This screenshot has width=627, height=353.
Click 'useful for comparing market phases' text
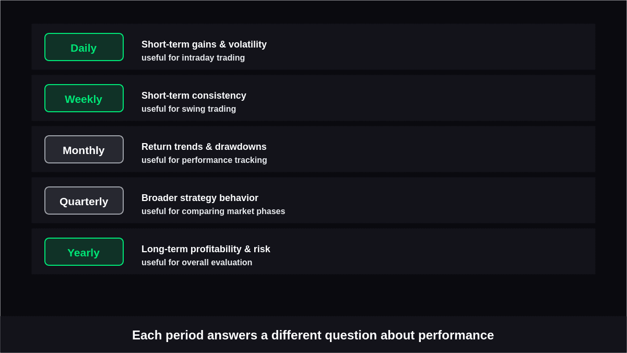(213, 211)
